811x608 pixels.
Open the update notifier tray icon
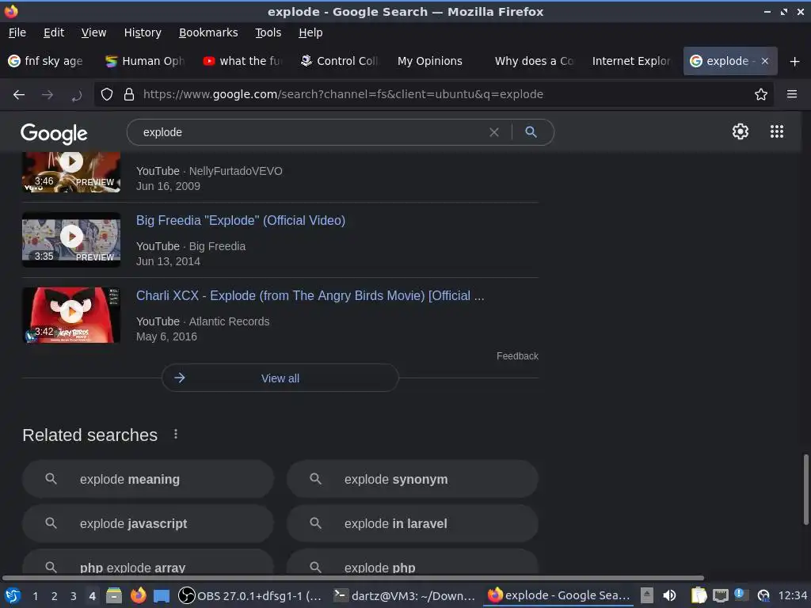tap(763, 596)
